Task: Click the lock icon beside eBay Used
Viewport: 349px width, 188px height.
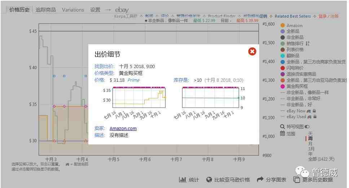Action: (x=315, y=116)
